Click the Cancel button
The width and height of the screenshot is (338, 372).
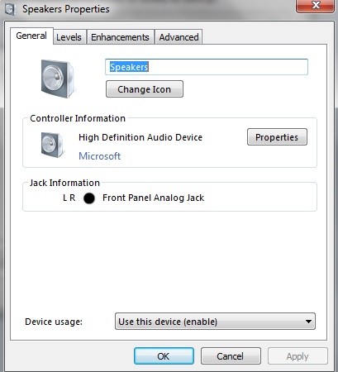(231, 356)
